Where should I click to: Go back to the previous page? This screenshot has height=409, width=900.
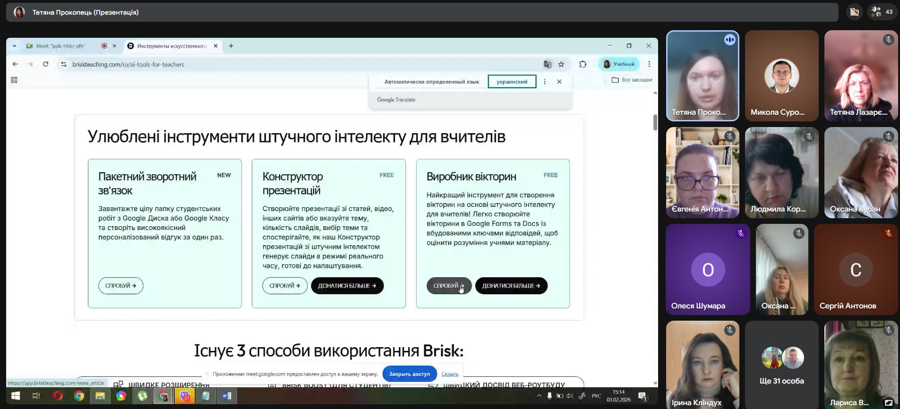(15, 64)
